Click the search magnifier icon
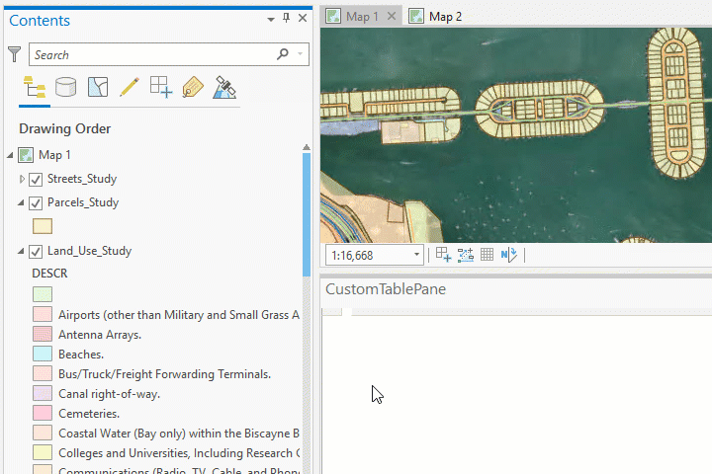Screen dimensions: 712x474 (283, 54)
